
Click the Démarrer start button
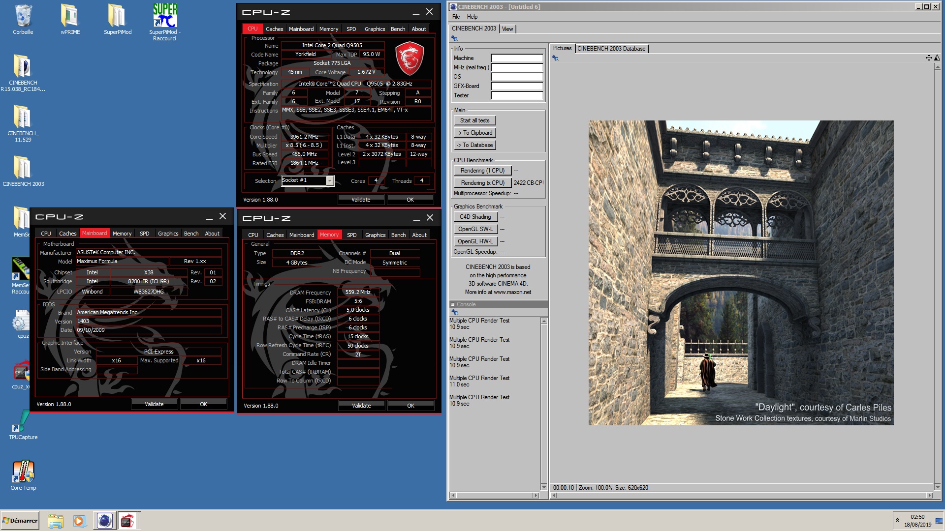(x=20, y=521)
